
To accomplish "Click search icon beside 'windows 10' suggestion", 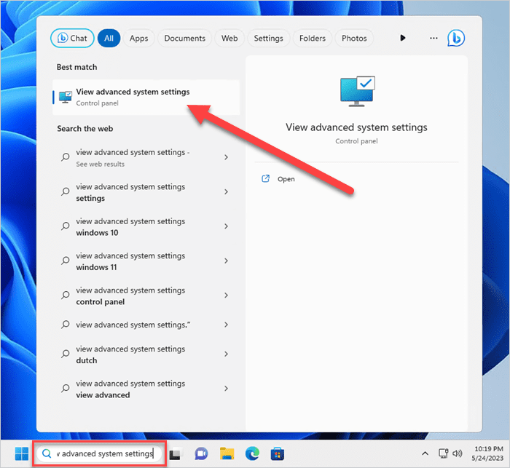I will point(66,226).
